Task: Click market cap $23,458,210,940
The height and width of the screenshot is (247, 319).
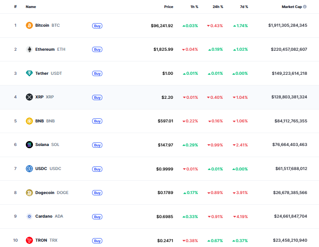Action: point(290,240)
